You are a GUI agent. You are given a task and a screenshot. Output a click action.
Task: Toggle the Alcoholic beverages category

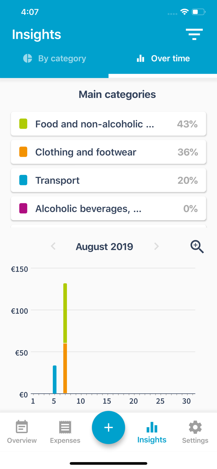click(x=108, y=209)
